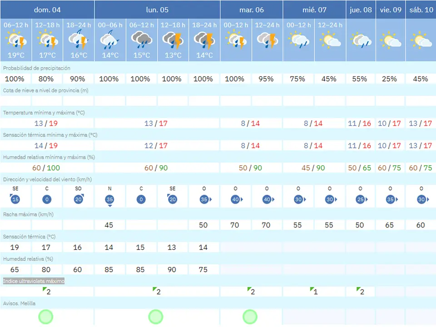Screen dimensions: 436x327
Task: Click the green warning circle under lun. 05
Action: point(155,317)
